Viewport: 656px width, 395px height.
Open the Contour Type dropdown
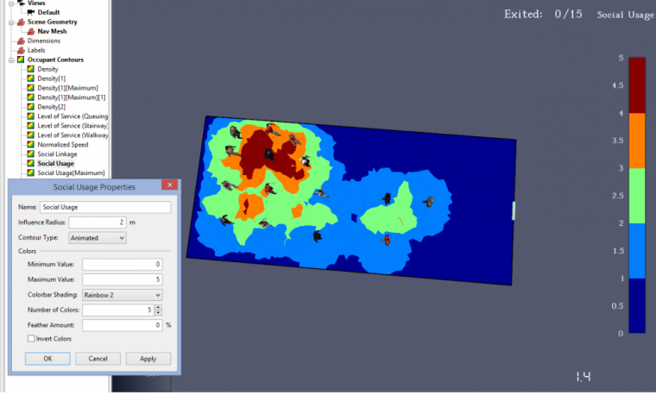(97, 238)
